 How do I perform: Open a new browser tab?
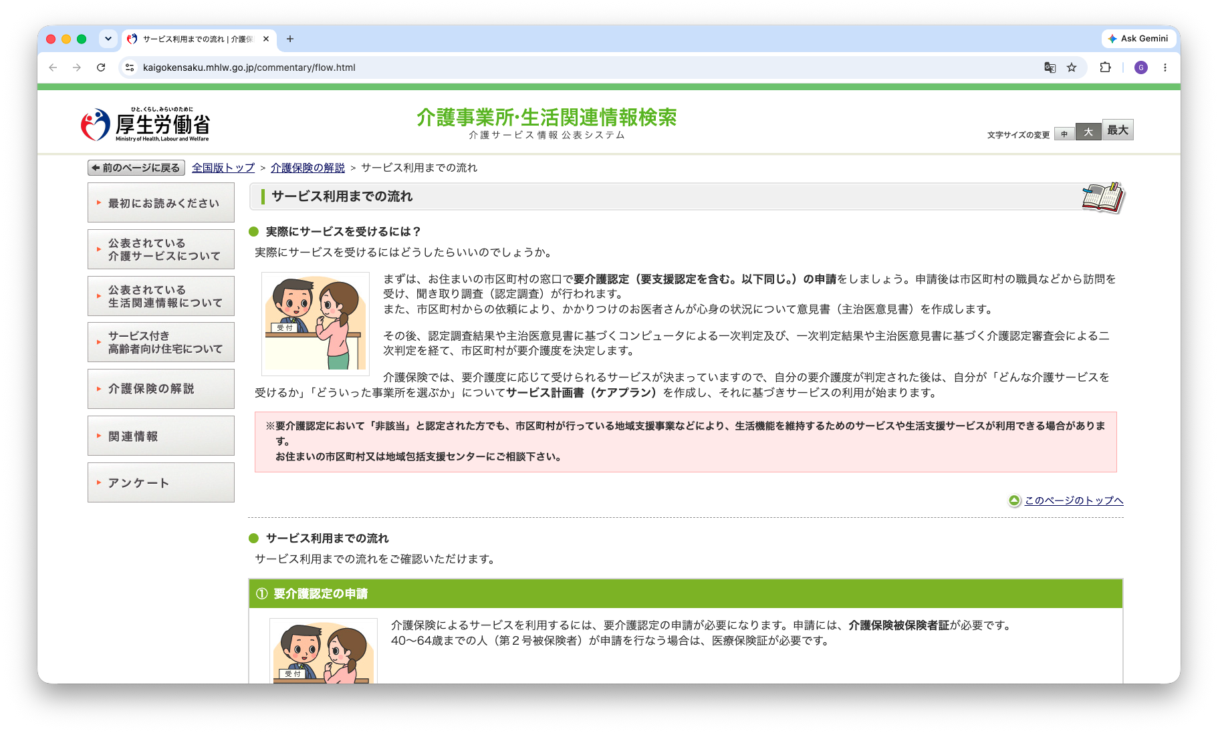290,39
